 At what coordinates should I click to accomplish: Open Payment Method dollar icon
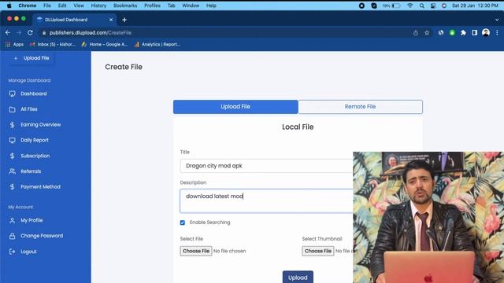(13, 187)
